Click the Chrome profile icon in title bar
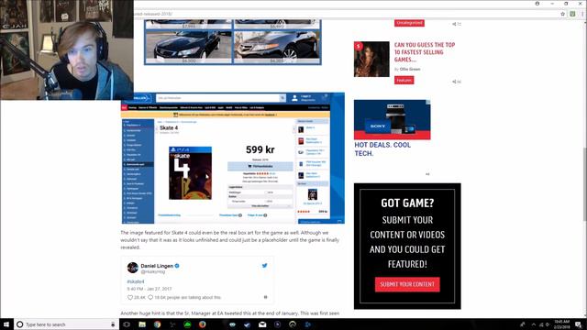Screen dimensions: 587x330 [x=537, y=4]
